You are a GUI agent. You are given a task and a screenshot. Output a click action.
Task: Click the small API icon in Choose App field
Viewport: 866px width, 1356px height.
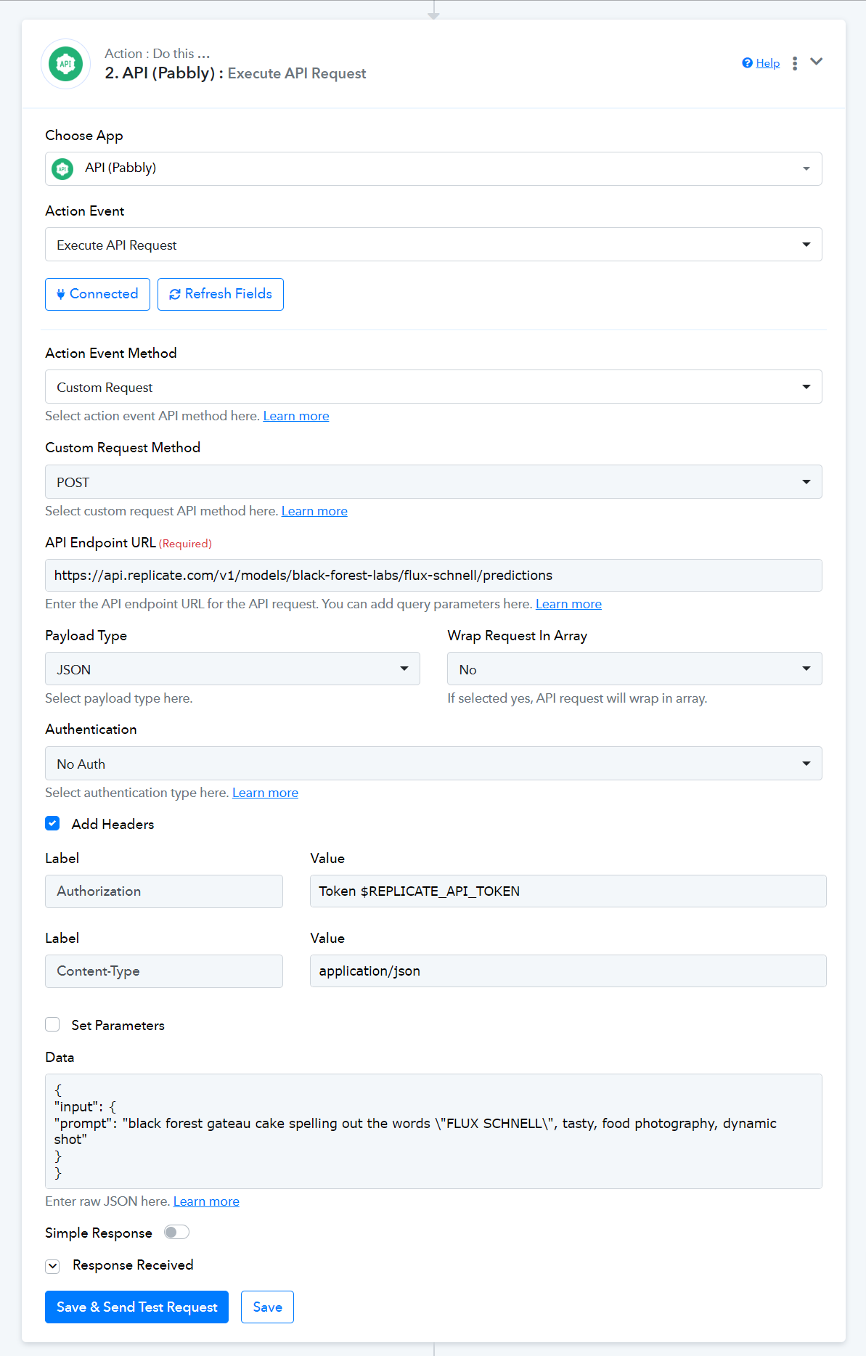(62, 169)
